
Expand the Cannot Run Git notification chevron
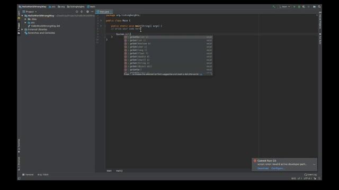point(314,165)
